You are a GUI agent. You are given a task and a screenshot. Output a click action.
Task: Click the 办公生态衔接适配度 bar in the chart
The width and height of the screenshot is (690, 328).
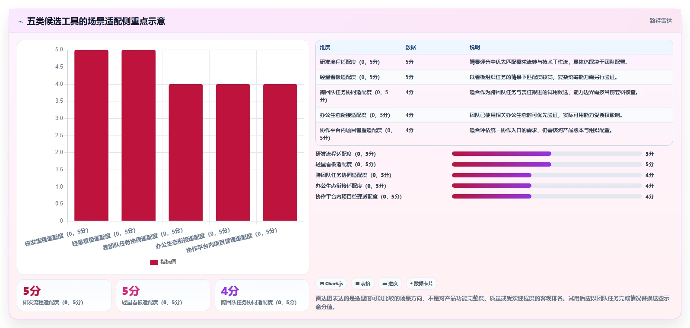click(x=233, y=152)
